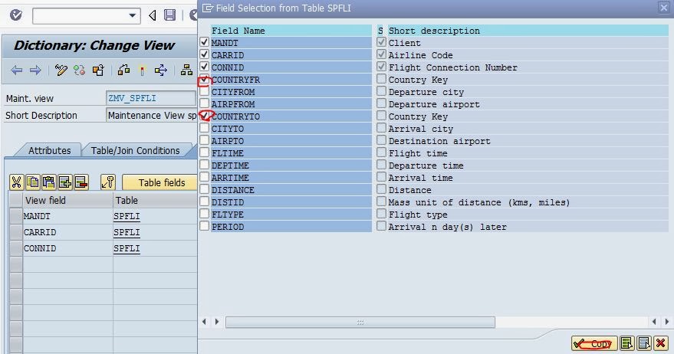Select row selector beside MANDT view field
Screen dimensions: 674x354
(x=16, y=216)
